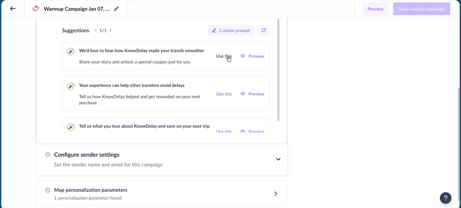Click 'Tell us what you love about KnowDelay' title
Screen dimensions: 461x208
145,126
